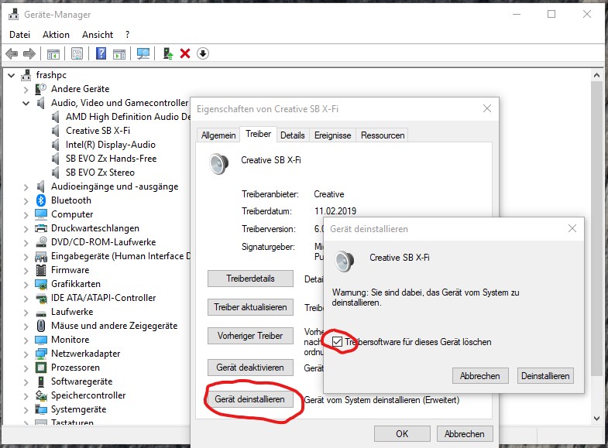Open Help via blue question mark icon

coord(101,53)
